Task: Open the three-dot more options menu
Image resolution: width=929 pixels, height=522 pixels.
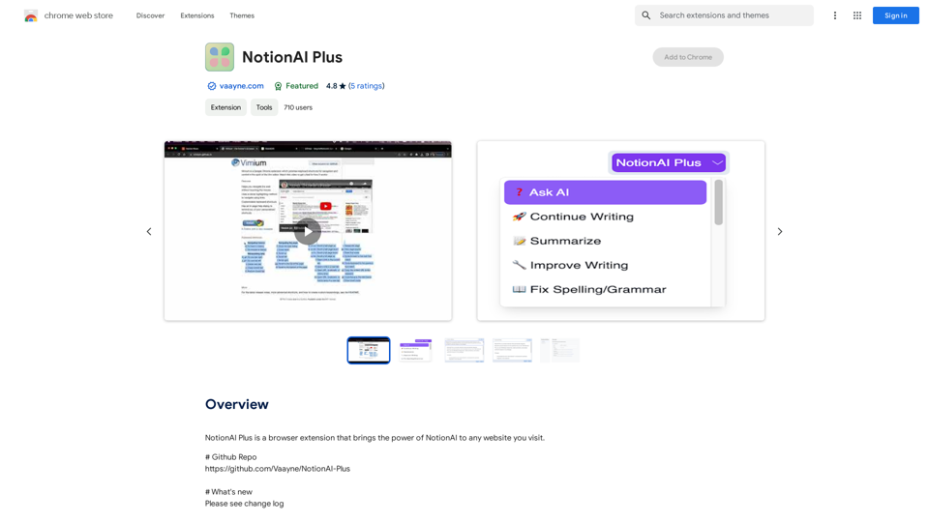Action: click(x=835, y=15)
